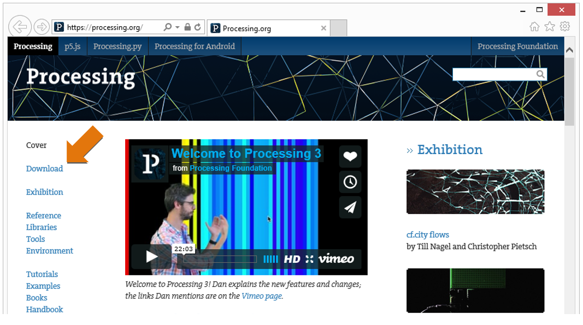Click the video progress bar
This screenshot has height=325, width=583.
(220, 259)
